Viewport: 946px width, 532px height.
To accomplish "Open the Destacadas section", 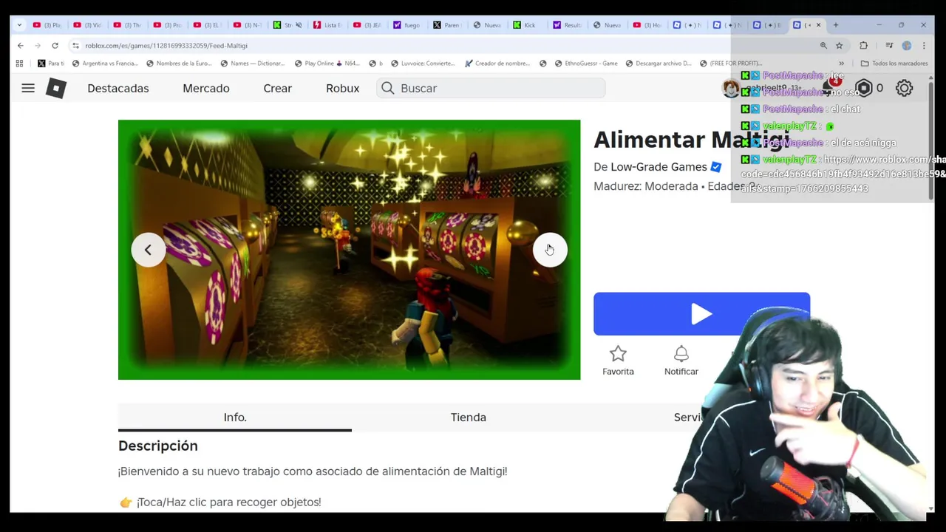I will click(x=118, y=88).
